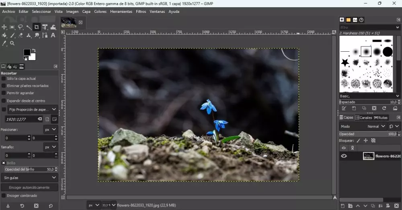402x210 pixels.
Task: Click 'Encoger automáticamente' button
Action: tap(29, 188)
